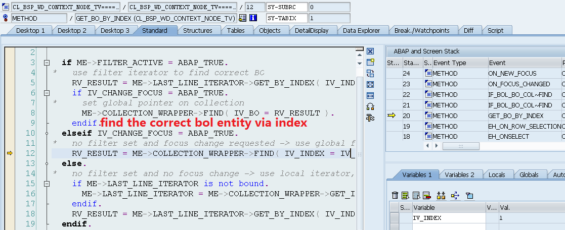
Task: Click the Variable column header
Action: coord(449,207)
